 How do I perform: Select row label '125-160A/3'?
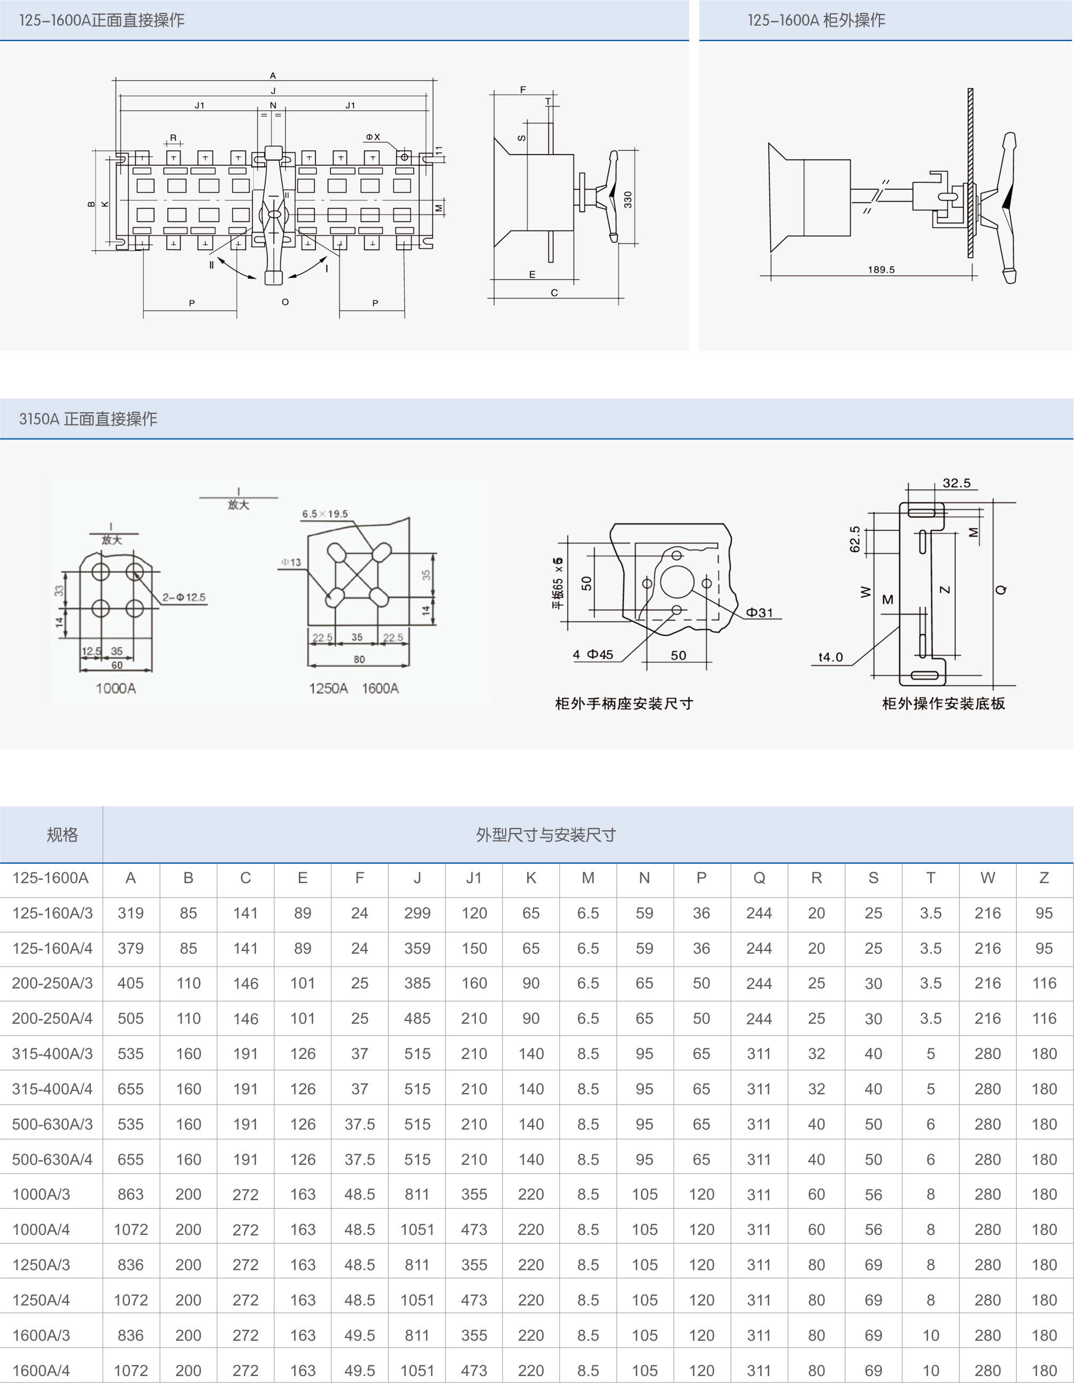pyautogui.click(x=52, y=913)
